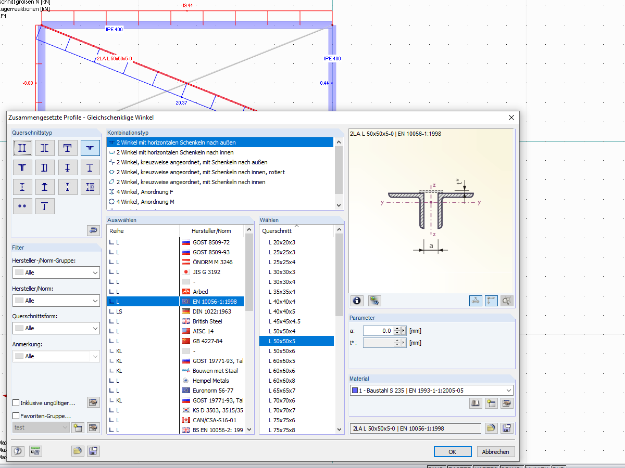Click the Kombinationstyp list scrollbar
This screenshot has width=625, height=468.
point(339,174)
